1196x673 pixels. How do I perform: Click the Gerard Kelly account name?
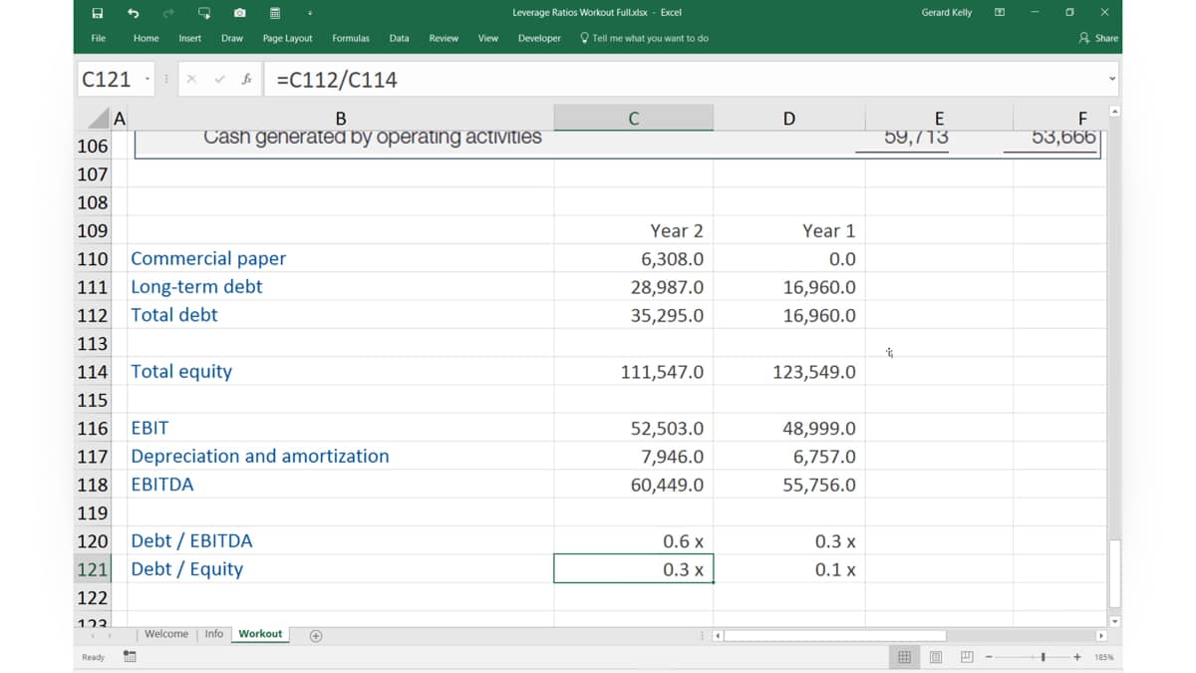(x=947, y=12)
